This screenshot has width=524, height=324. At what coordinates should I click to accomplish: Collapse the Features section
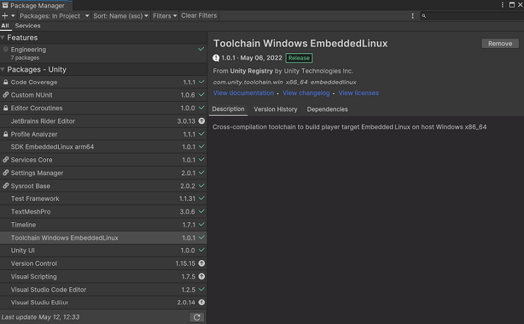tap(3, 37)
